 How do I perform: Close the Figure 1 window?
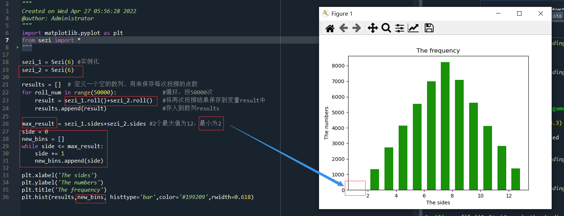(540, 14)
